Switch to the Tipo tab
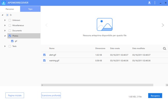The image size is (168, 102). 30,9
